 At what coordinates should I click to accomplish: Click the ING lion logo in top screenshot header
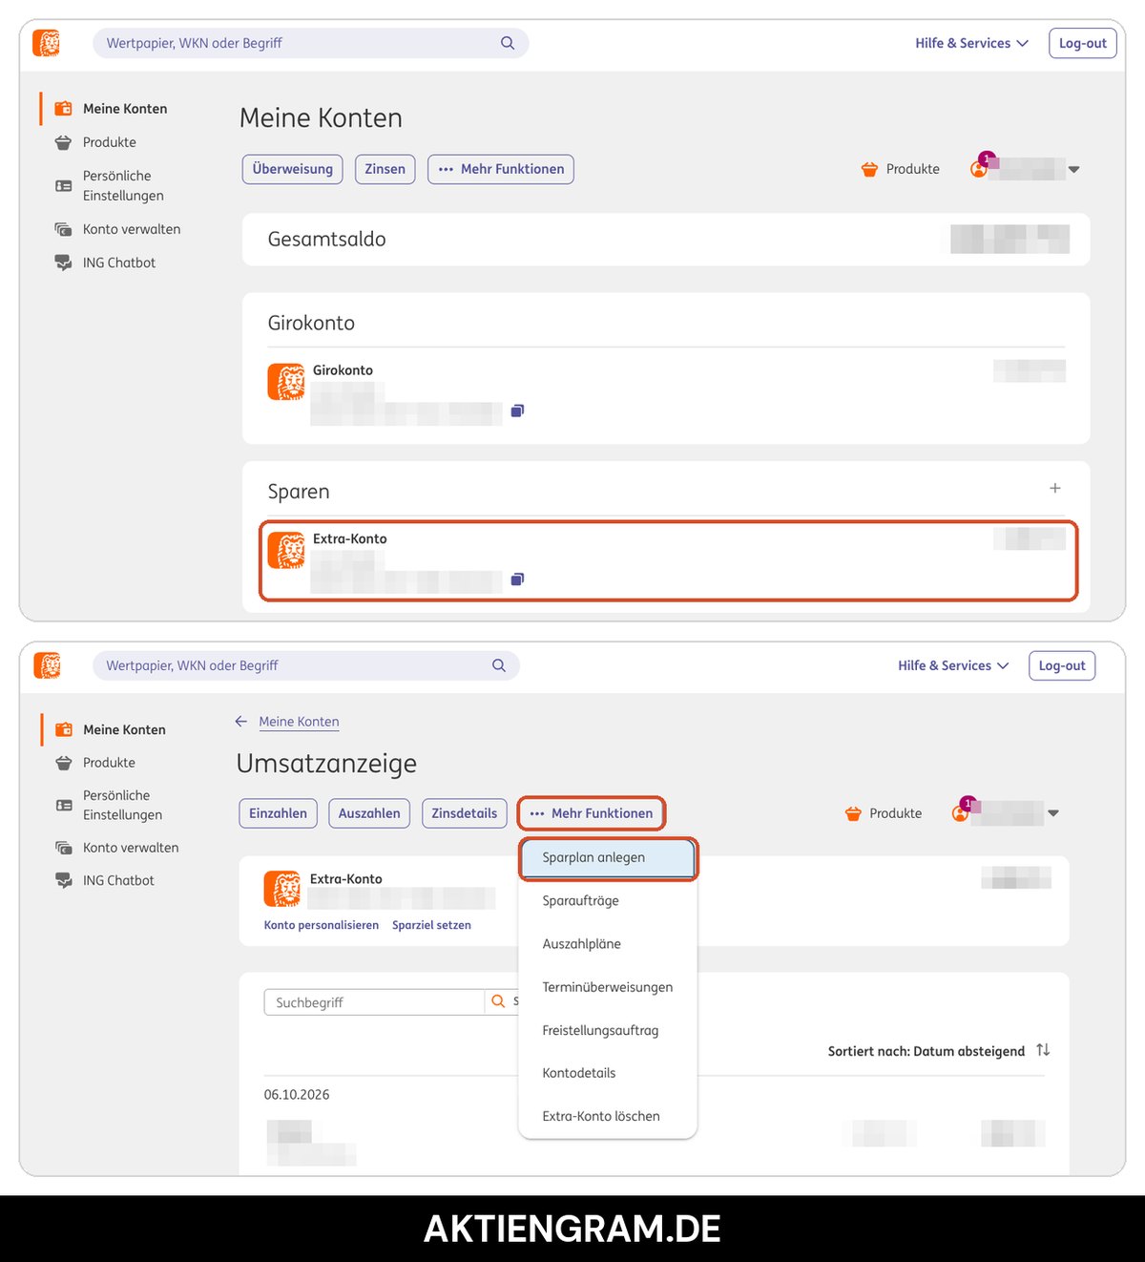click(x=46, y=43)
